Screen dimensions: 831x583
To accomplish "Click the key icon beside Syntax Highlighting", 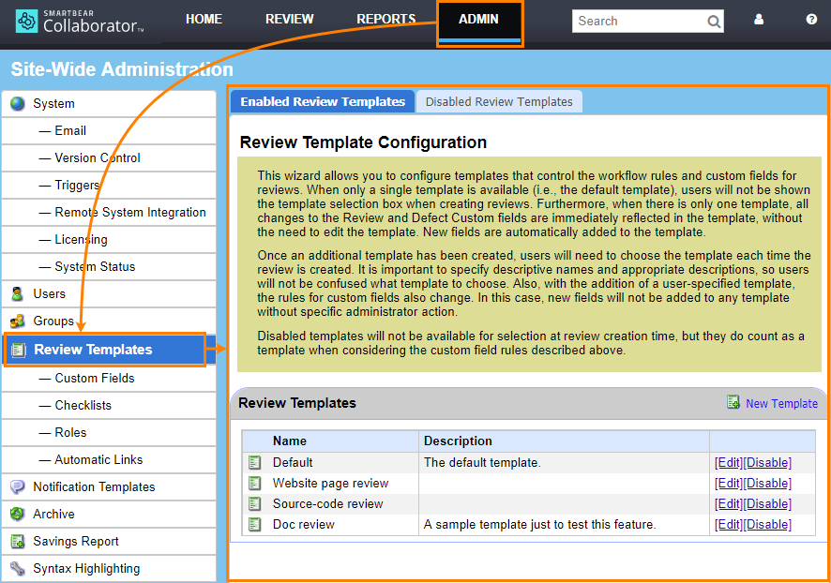I will pos(17,568).
